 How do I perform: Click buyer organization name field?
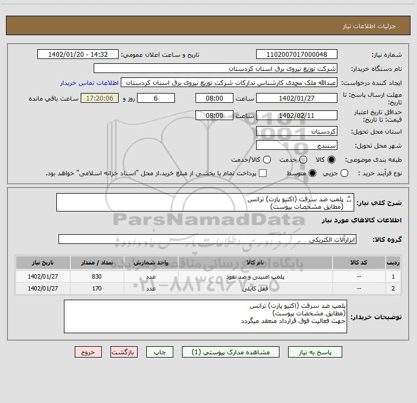(x=216, y=68)
